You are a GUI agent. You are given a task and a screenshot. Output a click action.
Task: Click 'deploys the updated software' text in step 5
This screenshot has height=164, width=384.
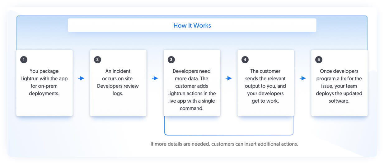(339, 97)
